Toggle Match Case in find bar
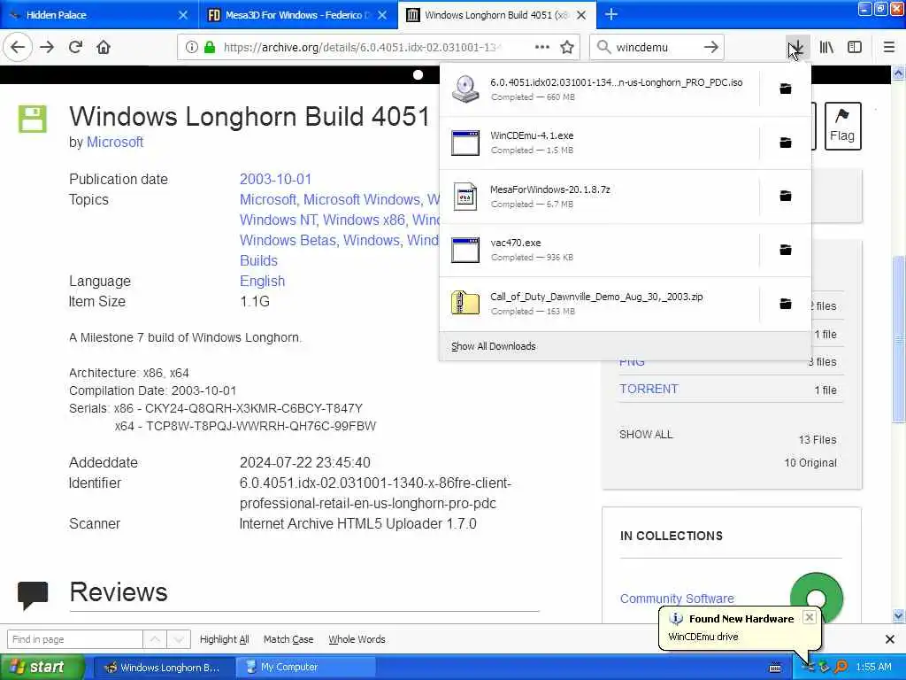The height and width of the screenshot is (680, 906). (x=288, y=639)
